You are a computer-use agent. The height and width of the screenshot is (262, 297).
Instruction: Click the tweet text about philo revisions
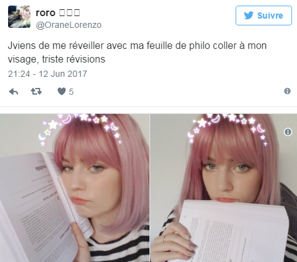[x=137, y=53]
